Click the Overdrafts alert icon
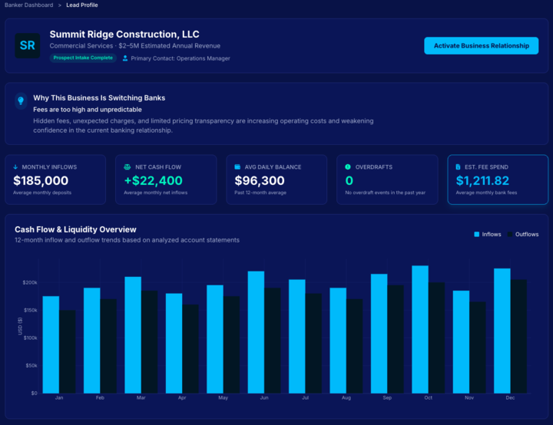Viewport: 553px width, 425px height. [348, 166]
